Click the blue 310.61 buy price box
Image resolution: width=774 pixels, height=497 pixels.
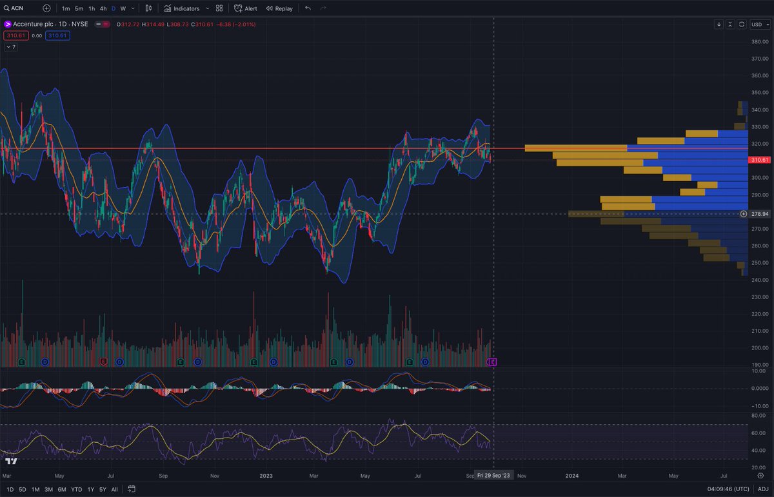tap(59, 35)
